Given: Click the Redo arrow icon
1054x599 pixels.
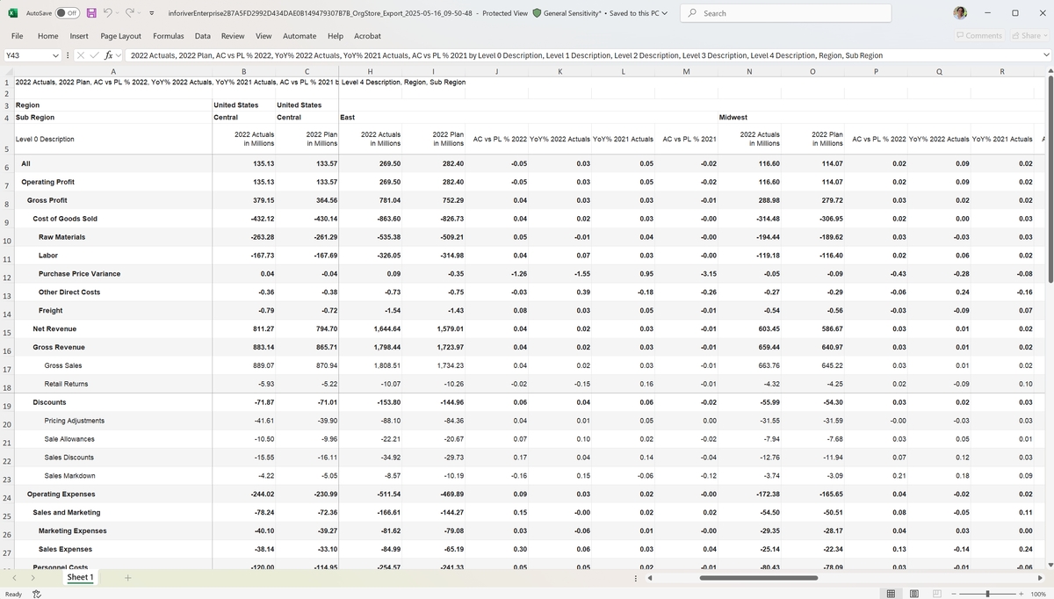Looking at the screenshot, I should click(132, 13).
